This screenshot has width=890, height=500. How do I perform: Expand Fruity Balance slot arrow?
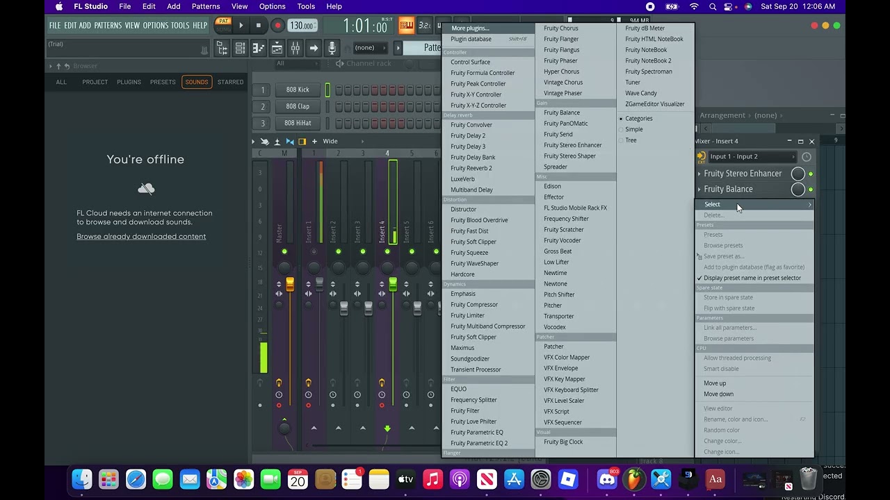[x=699, y=189]
